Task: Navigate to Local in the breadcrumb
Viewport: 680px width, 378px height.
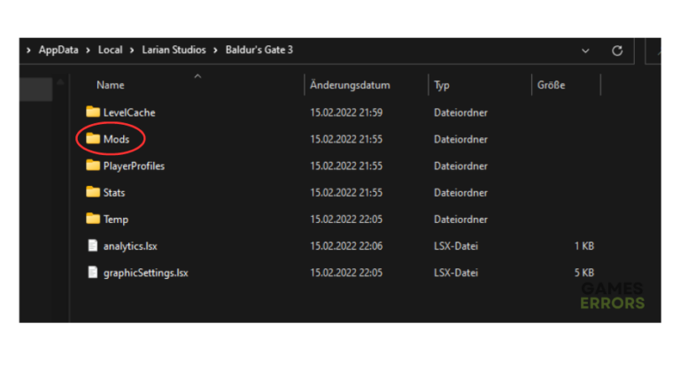Action: [x=110, y=50]
